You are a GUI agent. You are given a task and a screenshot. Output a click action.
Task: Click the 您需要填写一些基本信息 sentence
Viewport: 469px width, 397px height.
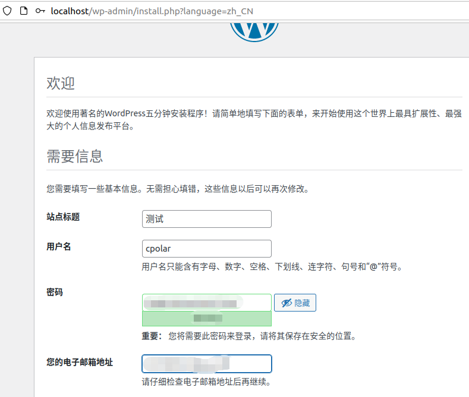pyautogui.click(x=178, y=189)
